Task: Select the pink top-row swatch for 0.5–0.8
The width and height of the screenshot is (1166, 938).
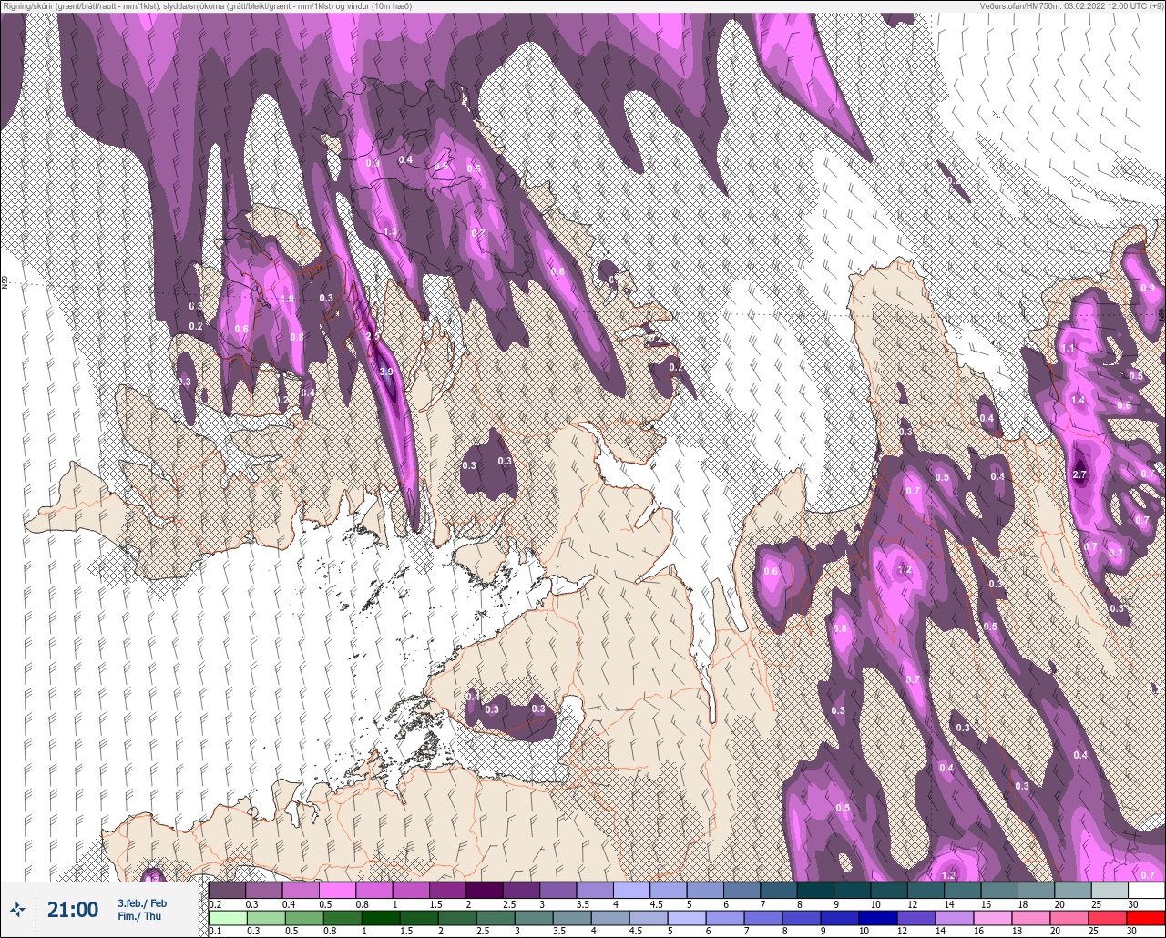Action: tap(337, 890)
